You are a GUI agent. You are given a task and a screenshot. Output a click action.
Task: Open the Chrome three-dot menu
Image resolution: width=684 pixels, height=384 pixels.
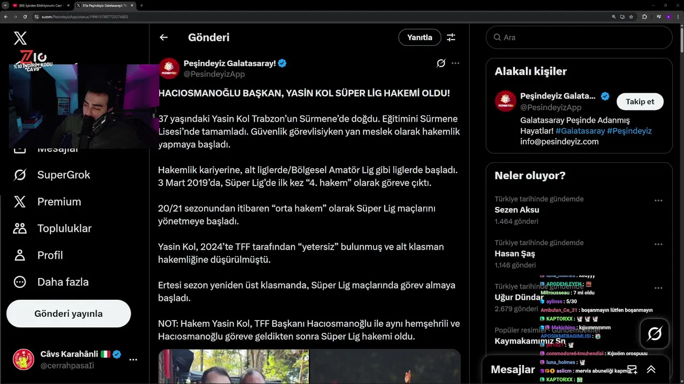(678, 17)
